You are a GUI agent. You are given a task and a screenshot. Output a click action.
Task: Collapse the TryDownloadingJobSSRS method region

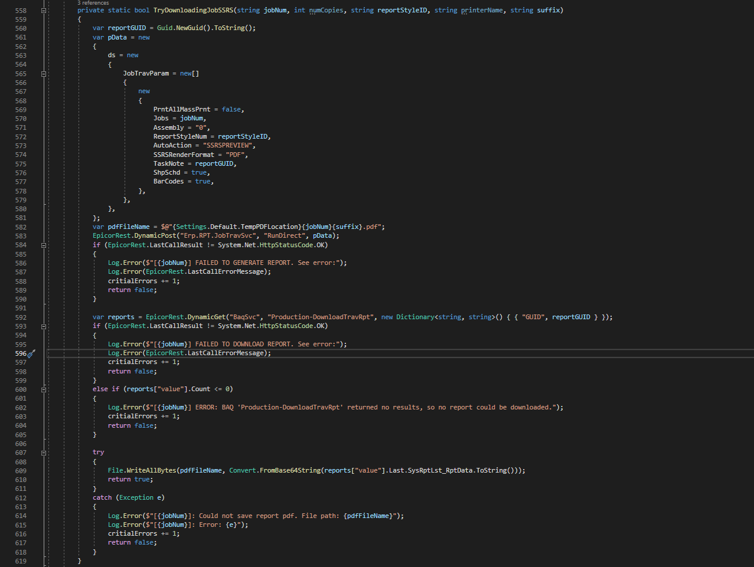43,10
